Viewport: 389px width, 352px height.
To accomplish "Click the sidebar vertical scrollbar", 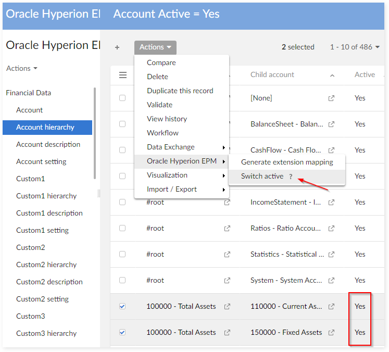I will [x=95, y=133].
